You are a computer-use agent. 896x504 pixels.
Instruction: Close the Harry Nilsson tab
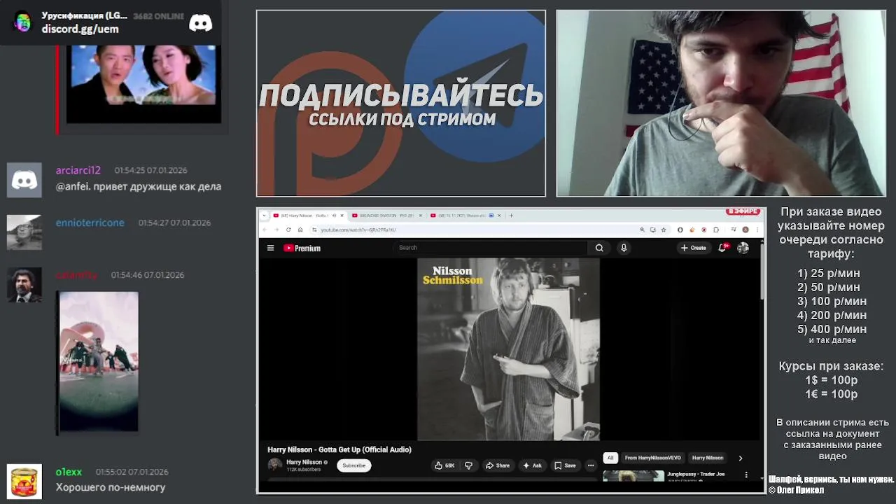342,216
